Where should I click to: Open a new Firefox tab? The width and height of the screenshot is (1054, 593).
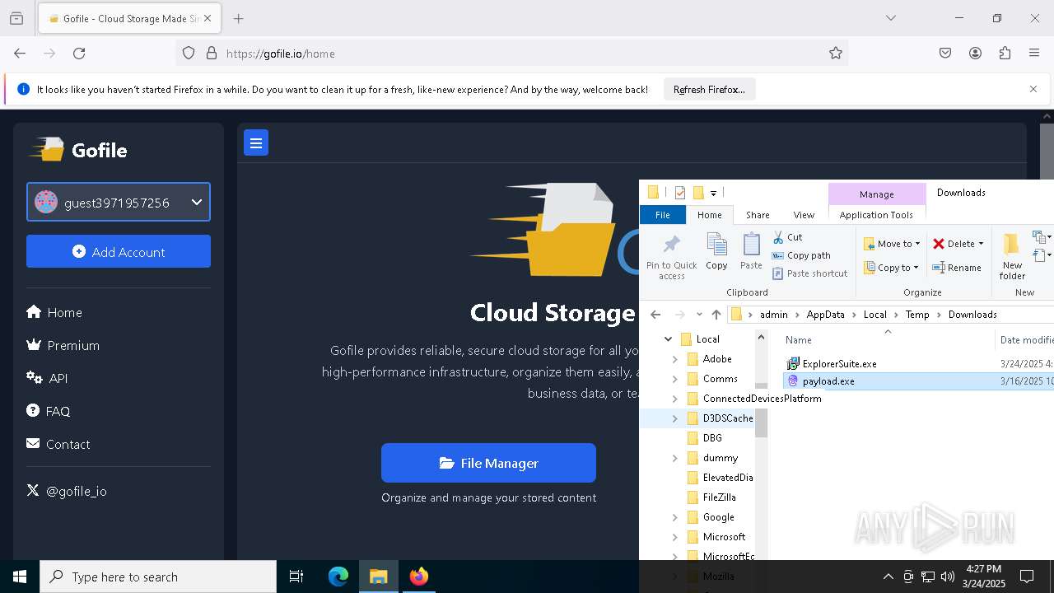pos(239,18)
